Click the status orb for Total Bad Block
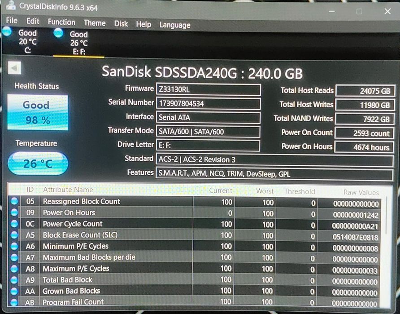Image resolution: width=400 pixels, height=314 pixels. pos(14,280)
